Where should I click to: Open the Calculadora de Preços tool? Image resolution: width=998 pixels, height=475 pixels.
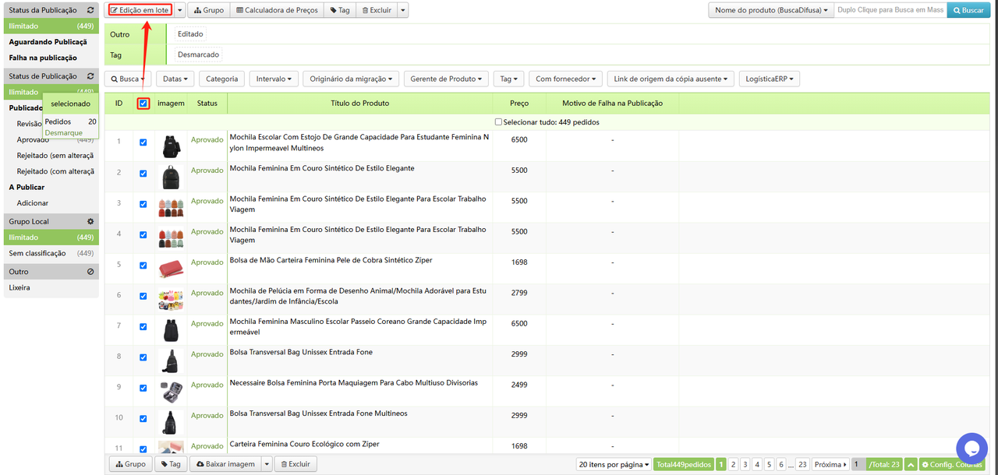coord(277,10)
